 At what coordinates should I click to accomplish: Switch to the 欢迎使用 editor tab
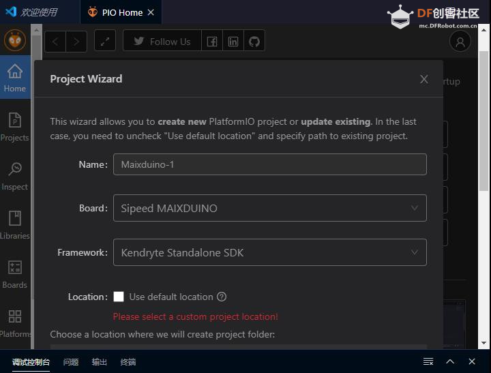click(x=39, y=12)
